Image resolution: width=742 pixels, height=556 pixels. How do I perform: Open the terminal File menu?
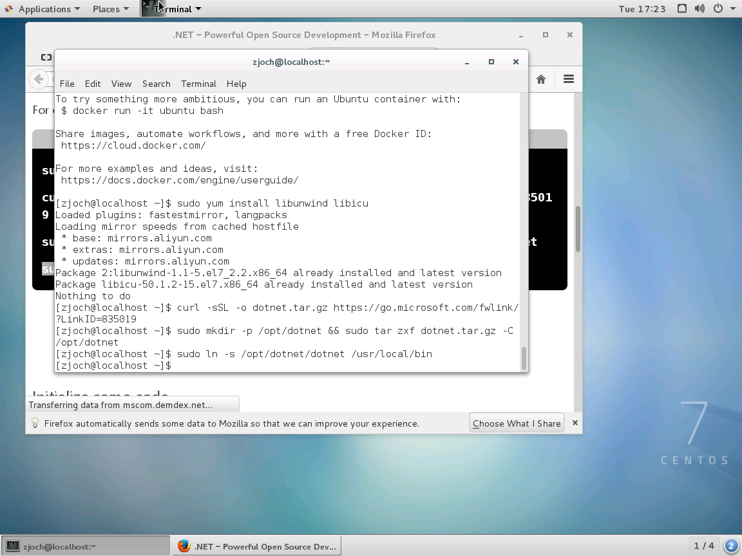pyautogui.click(x=67, y=84)
